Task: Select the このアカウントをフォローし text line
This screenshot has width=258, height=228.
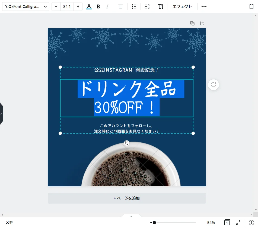Action: pyautogui.click(x=126, y=126)
